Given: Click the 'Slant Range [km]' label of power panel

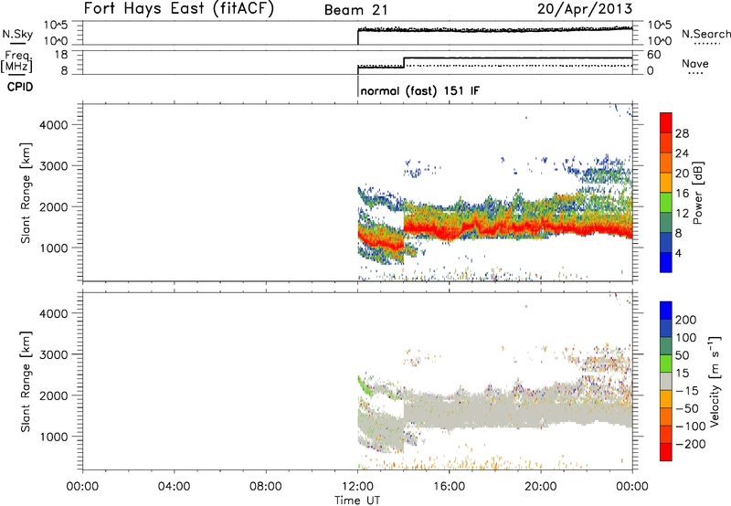Looking at the screenshot, I should pos(26,193).
